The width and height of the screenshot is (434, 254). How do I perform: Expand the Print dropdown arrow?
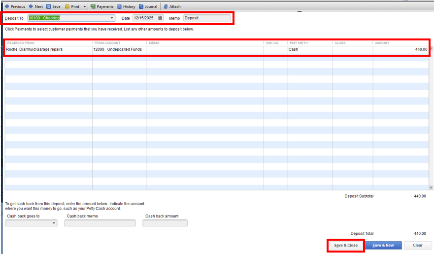click(x=85, y=6)
